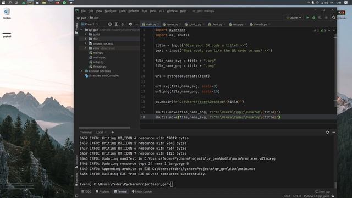This screenshot has height=198, width=352.
Task: Expand the servers_sockets folder
Action: 85,43
